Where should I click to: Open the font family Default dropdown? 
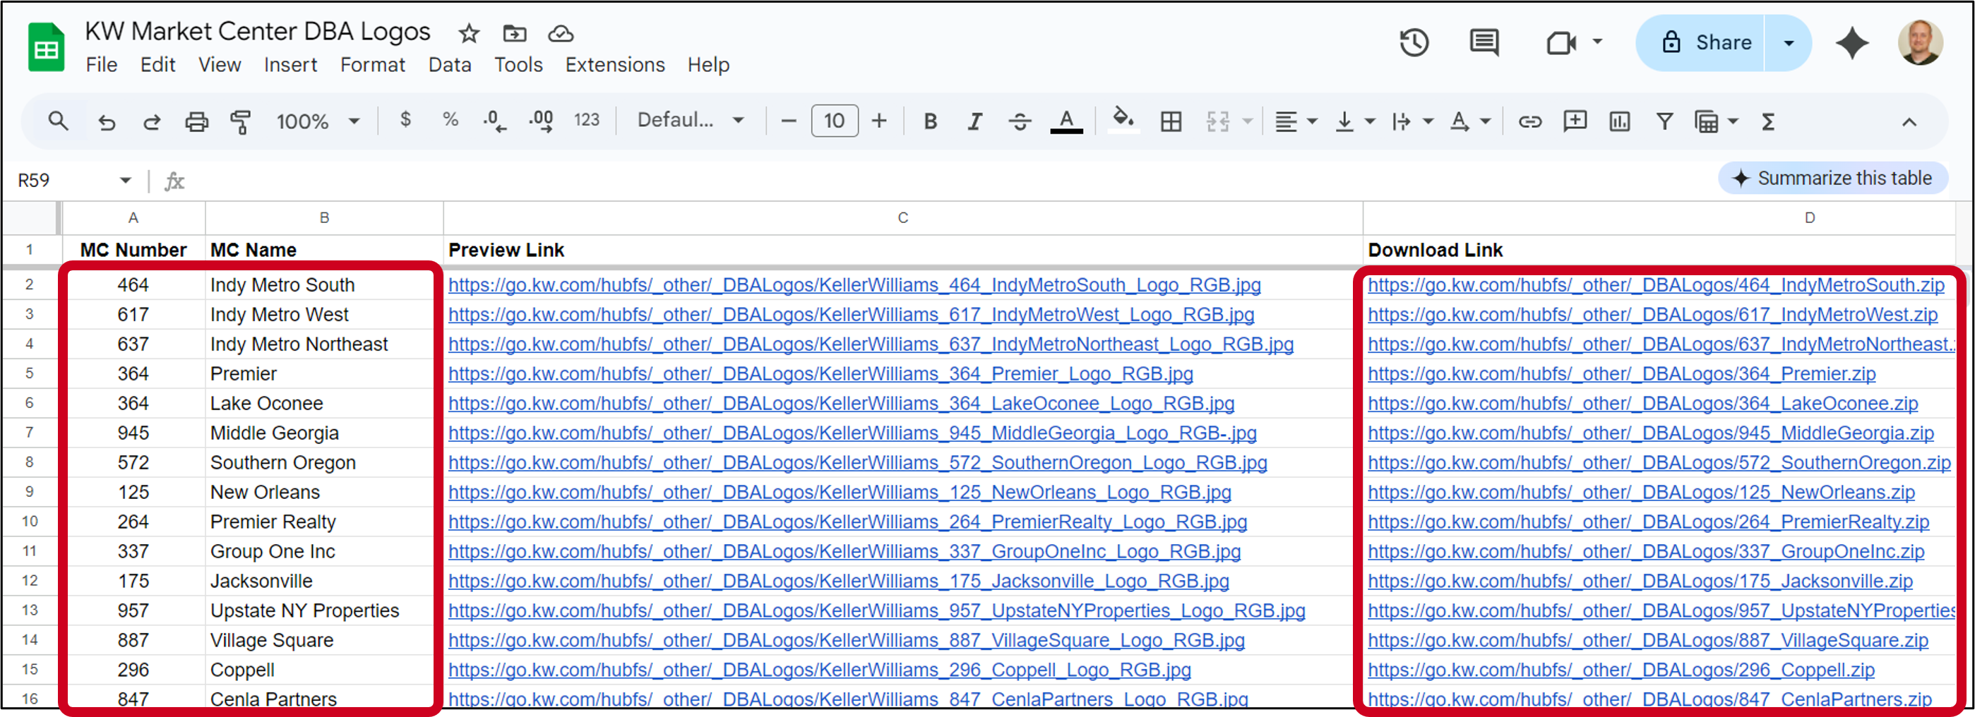691,120
